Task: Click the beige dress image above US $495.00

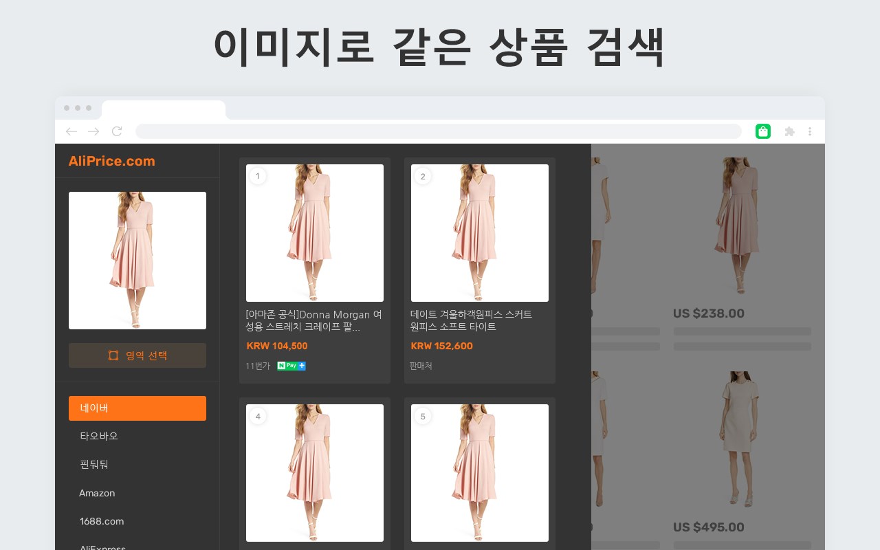Action: coord(742,440)
